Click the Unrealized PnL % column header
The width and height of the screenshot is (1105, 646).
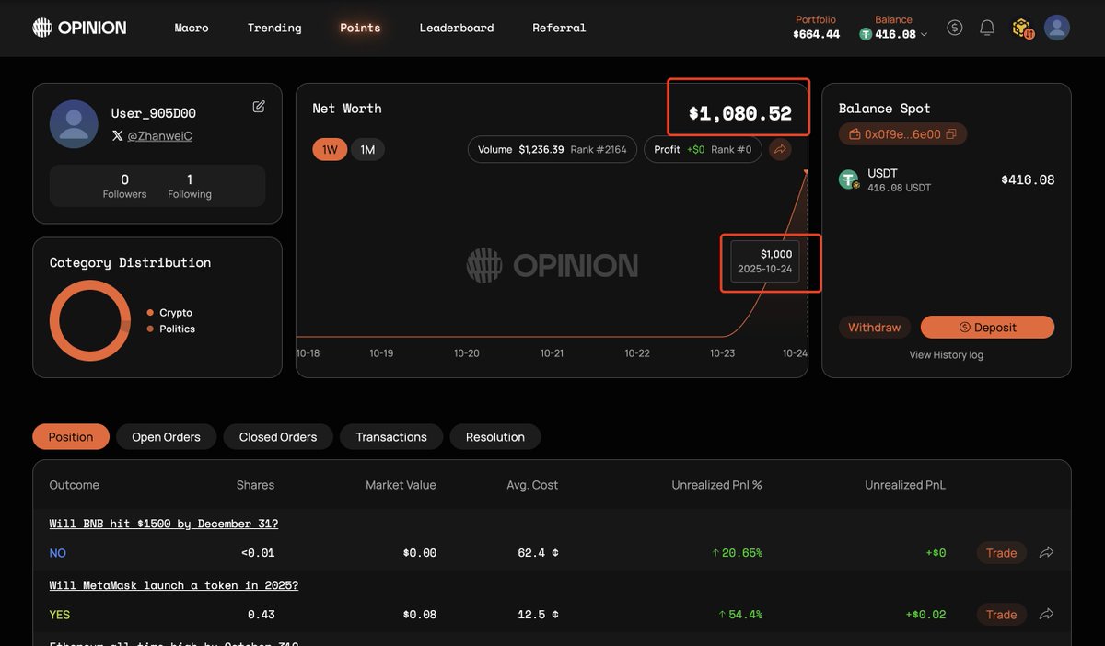pyautogui.click(x=716, y=485)
